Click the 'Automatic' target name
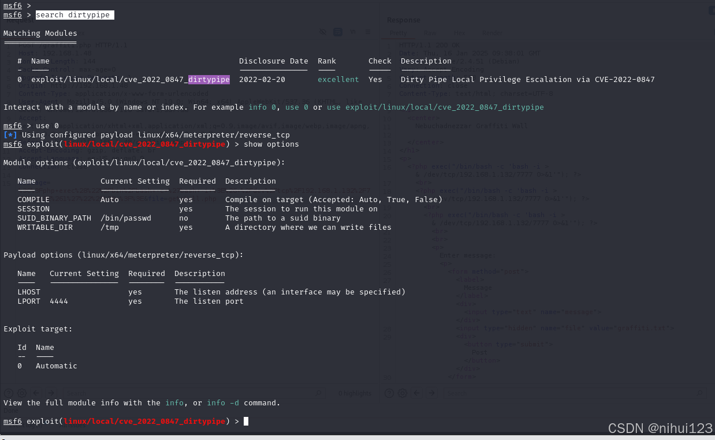The width and height of the screenshot is (715, 440). click(x=57, y=366)
